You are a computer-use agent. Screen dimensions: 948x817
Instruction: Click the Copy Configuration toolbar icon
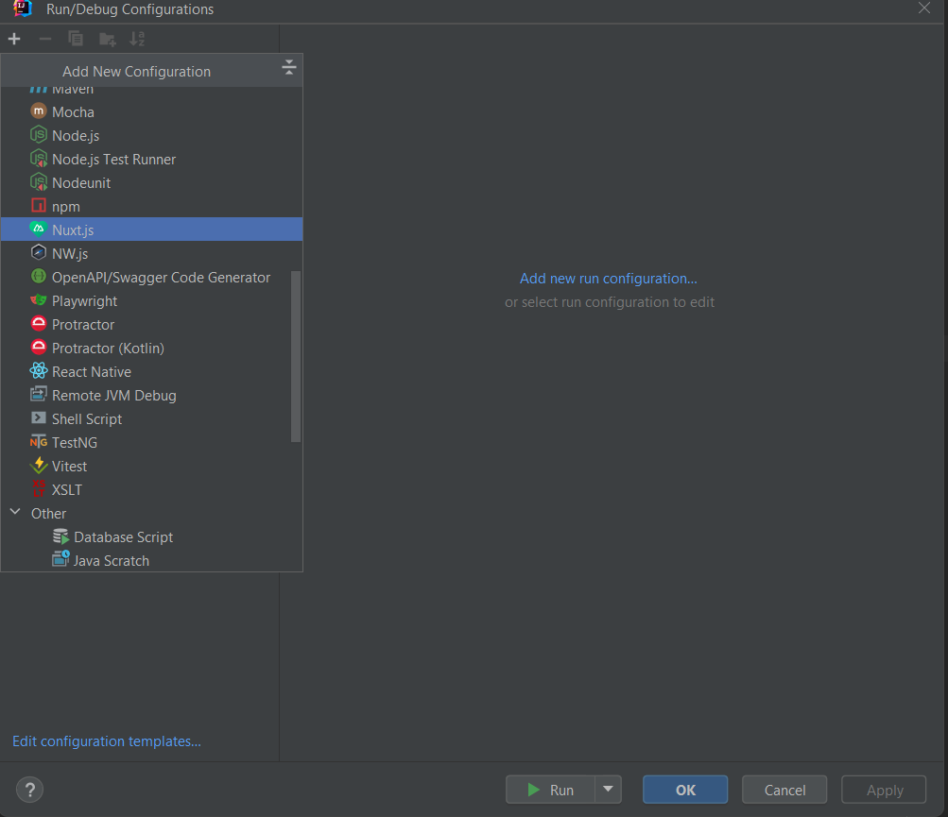pos(76,40)
